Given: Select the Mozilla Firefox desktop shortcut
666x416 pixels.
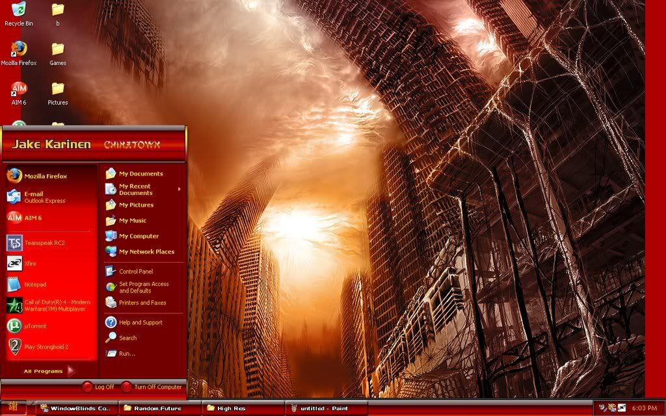Looking at the screenshot, I should point(19,53).
